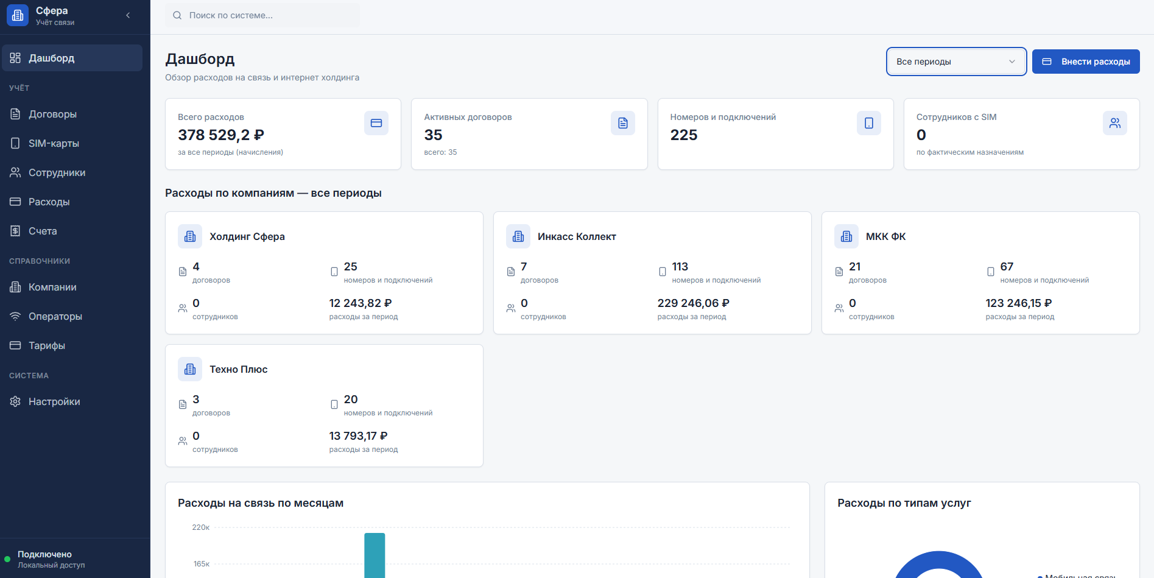Focus the Поиск по системе search field

[x=262, y=15]
